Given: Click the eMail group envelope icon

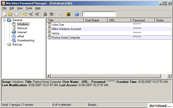Looking at the screenshot, I should click(x=14, y=36).
